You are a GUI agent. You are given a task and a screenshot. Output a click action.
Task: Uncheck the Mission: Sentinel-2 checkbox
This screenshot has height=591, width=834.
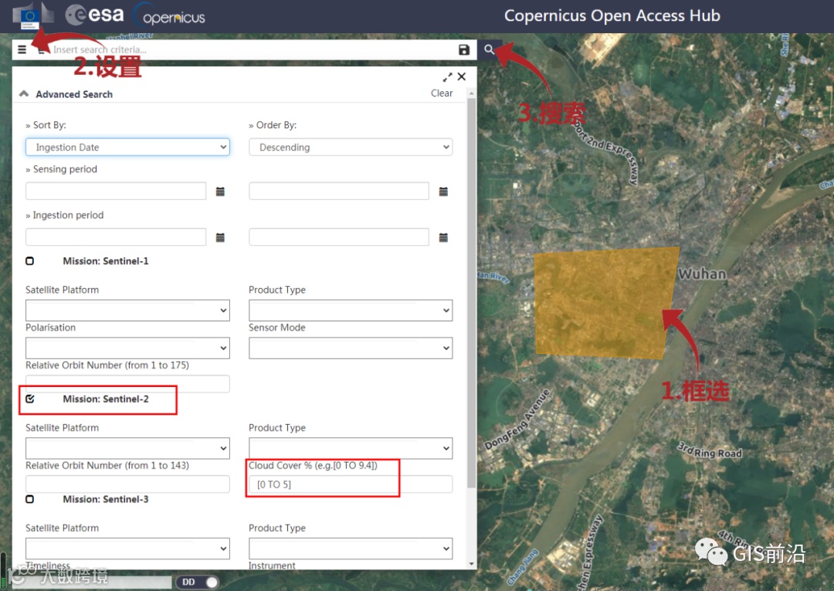point(30,399)
